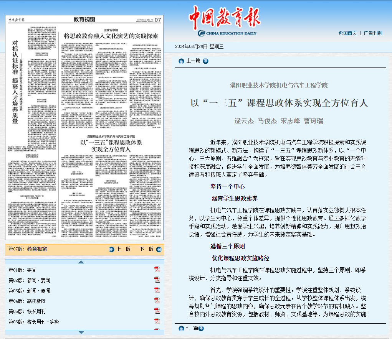This screenshot has width=392, height=339.
Task: Open 以"一三五"课程思政体系 article in page thumbnail
Action: click(x=111, y=146)
